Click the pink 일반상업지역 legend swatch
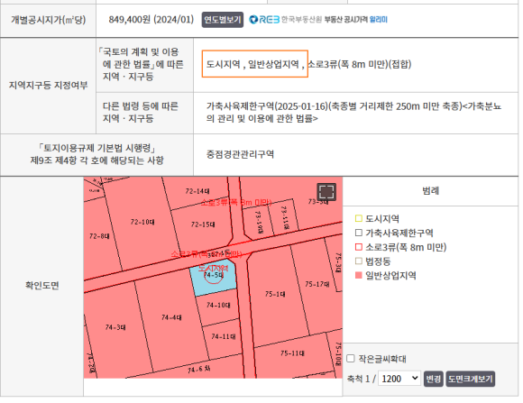The height and width of the screenshot is (403, 523). click(359, 275)
